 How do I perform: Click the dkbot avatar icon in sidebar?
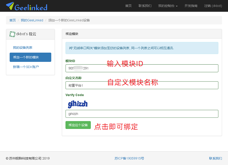(x=12, y=34)
